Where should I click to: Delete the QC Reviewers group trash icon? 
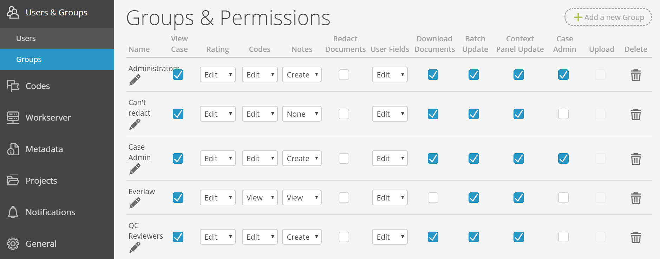636,237
